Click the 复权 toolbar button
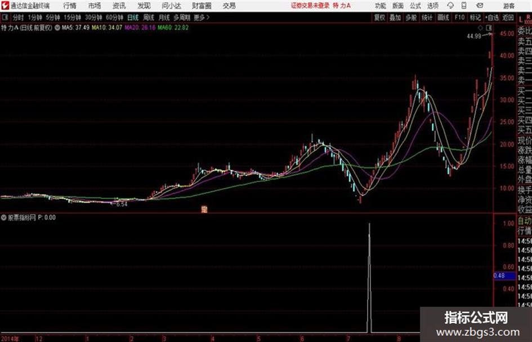Viewport: 532px width, 342px height. (x=379, y=17)
